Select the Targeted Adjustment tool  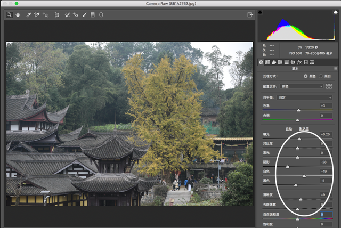[x=45, y=15]
